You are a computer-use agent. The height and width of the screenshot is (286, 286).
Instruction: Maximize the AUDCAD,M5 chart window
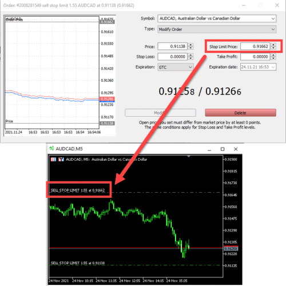coord(223,149)
